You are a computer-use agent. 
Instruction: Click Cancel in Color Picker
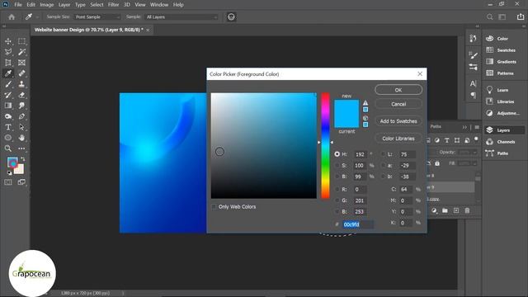click(x=398, y=104)
